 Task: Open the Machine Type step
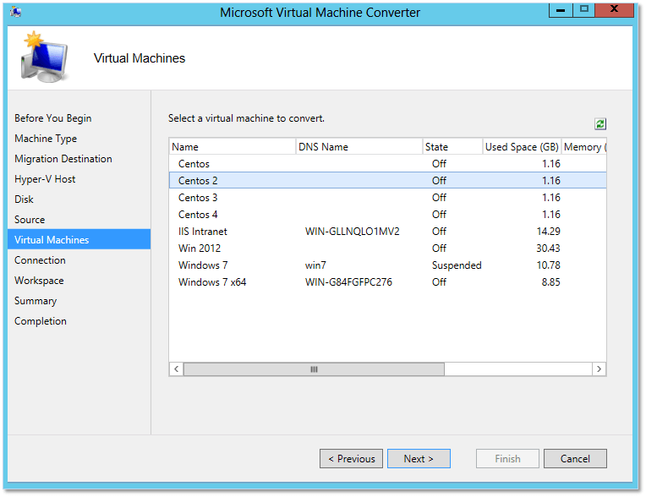(46, 139)
